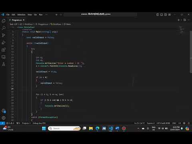Open the Extensions view in activity bar
The image size is (192, 144).
4,50
